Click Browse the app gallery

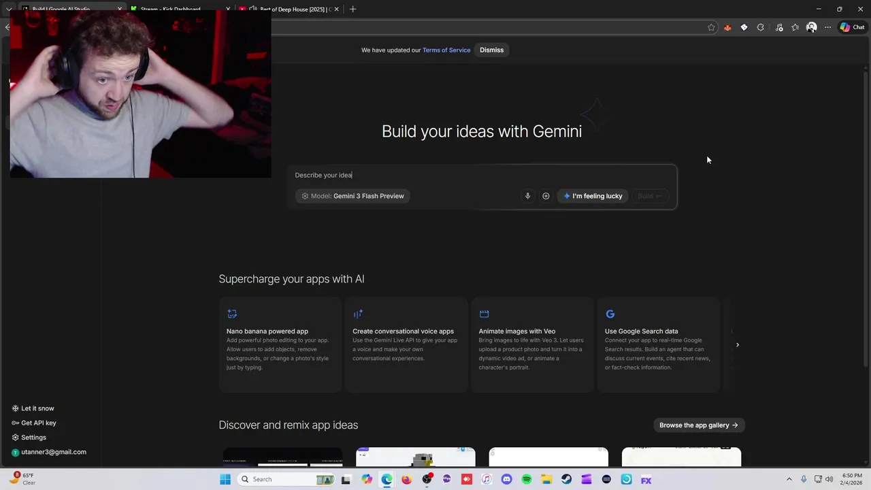(x=699, y=425)
